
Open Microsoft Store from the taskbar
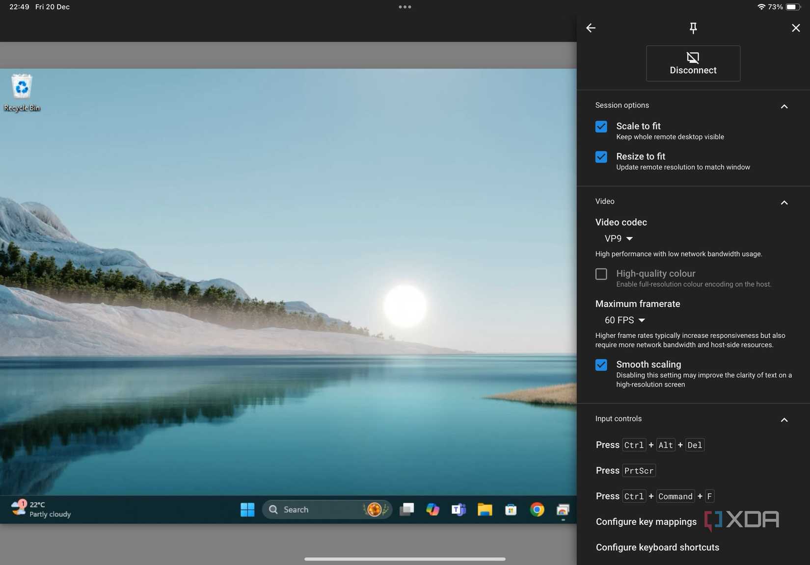pyautogui.click(x=511, y=510)
